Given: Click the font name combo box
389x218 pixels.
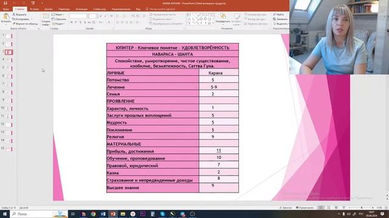Looking at the screenshot, I should pos(79,16).
